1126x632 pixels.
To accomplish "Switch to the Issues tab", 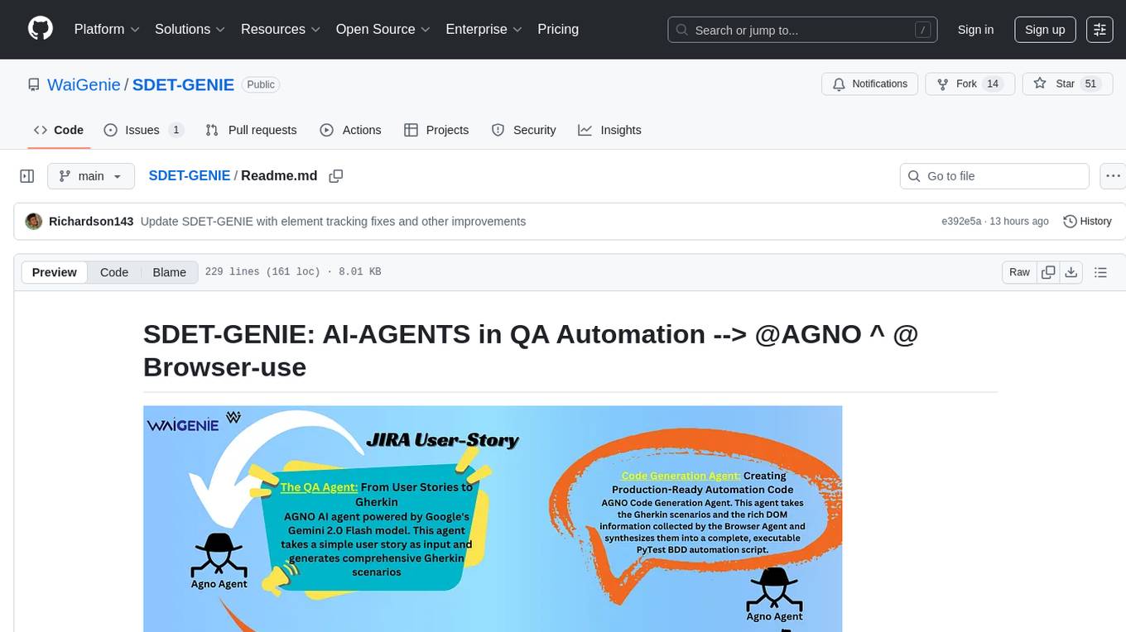I will tap(143, 130).
